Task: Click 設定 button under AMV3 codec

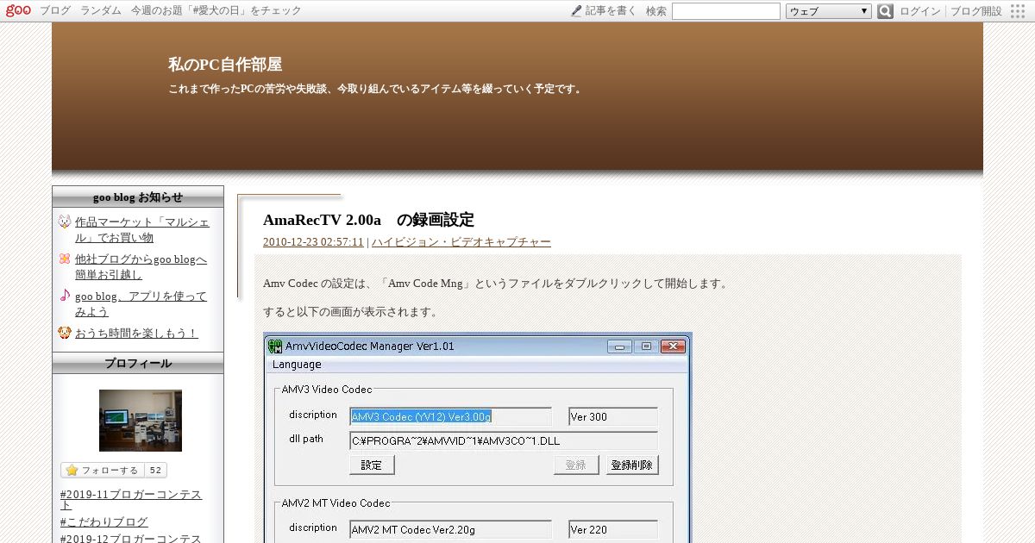Action: pos(372,465)
